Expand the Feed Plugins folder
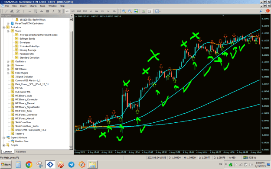The image size is (271, 169). (x=8, y=73)
